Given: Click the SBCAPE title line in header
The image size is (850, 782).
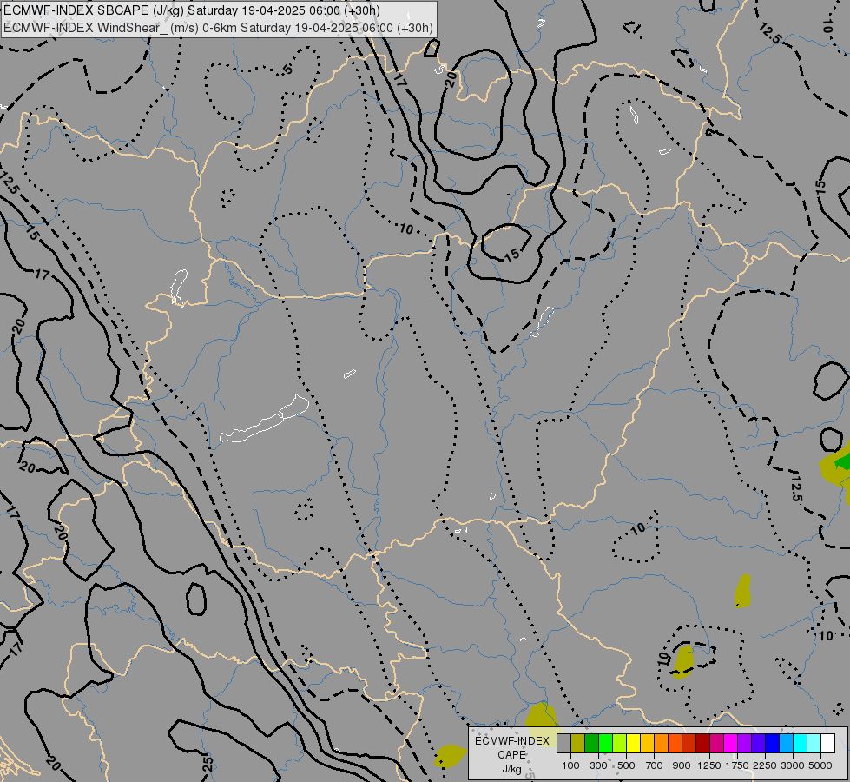Looking at the screenshot, I should tap(192, 10).
